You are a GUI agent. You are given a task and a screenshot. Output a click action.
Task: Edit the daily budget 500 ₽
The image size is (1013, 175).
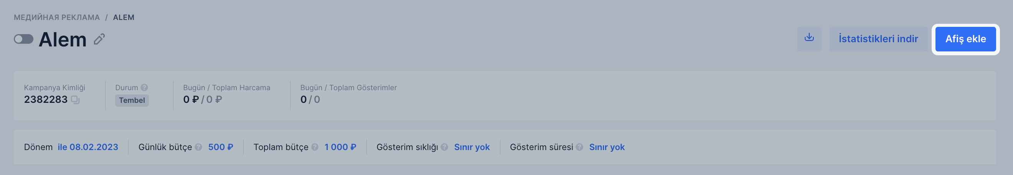[x=221, y=147]
